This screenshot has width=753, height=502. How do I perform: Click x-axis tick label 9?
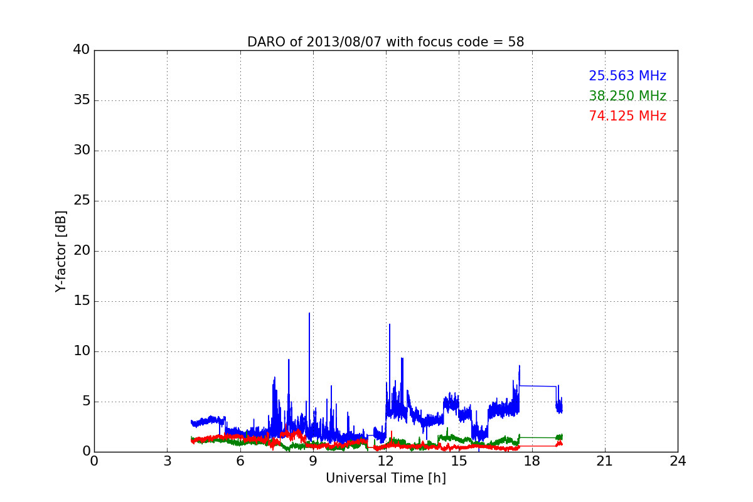(x=313, y=461)
